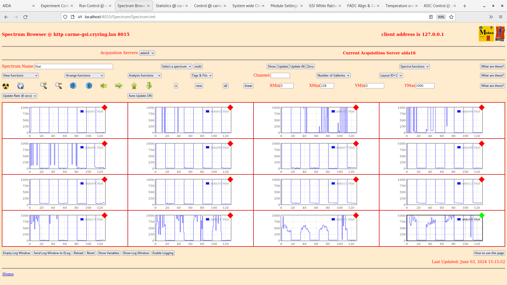
Task: Toggle the green diamond on aida16 Stat
Action: pyautogui.click(x=482, y=215)
